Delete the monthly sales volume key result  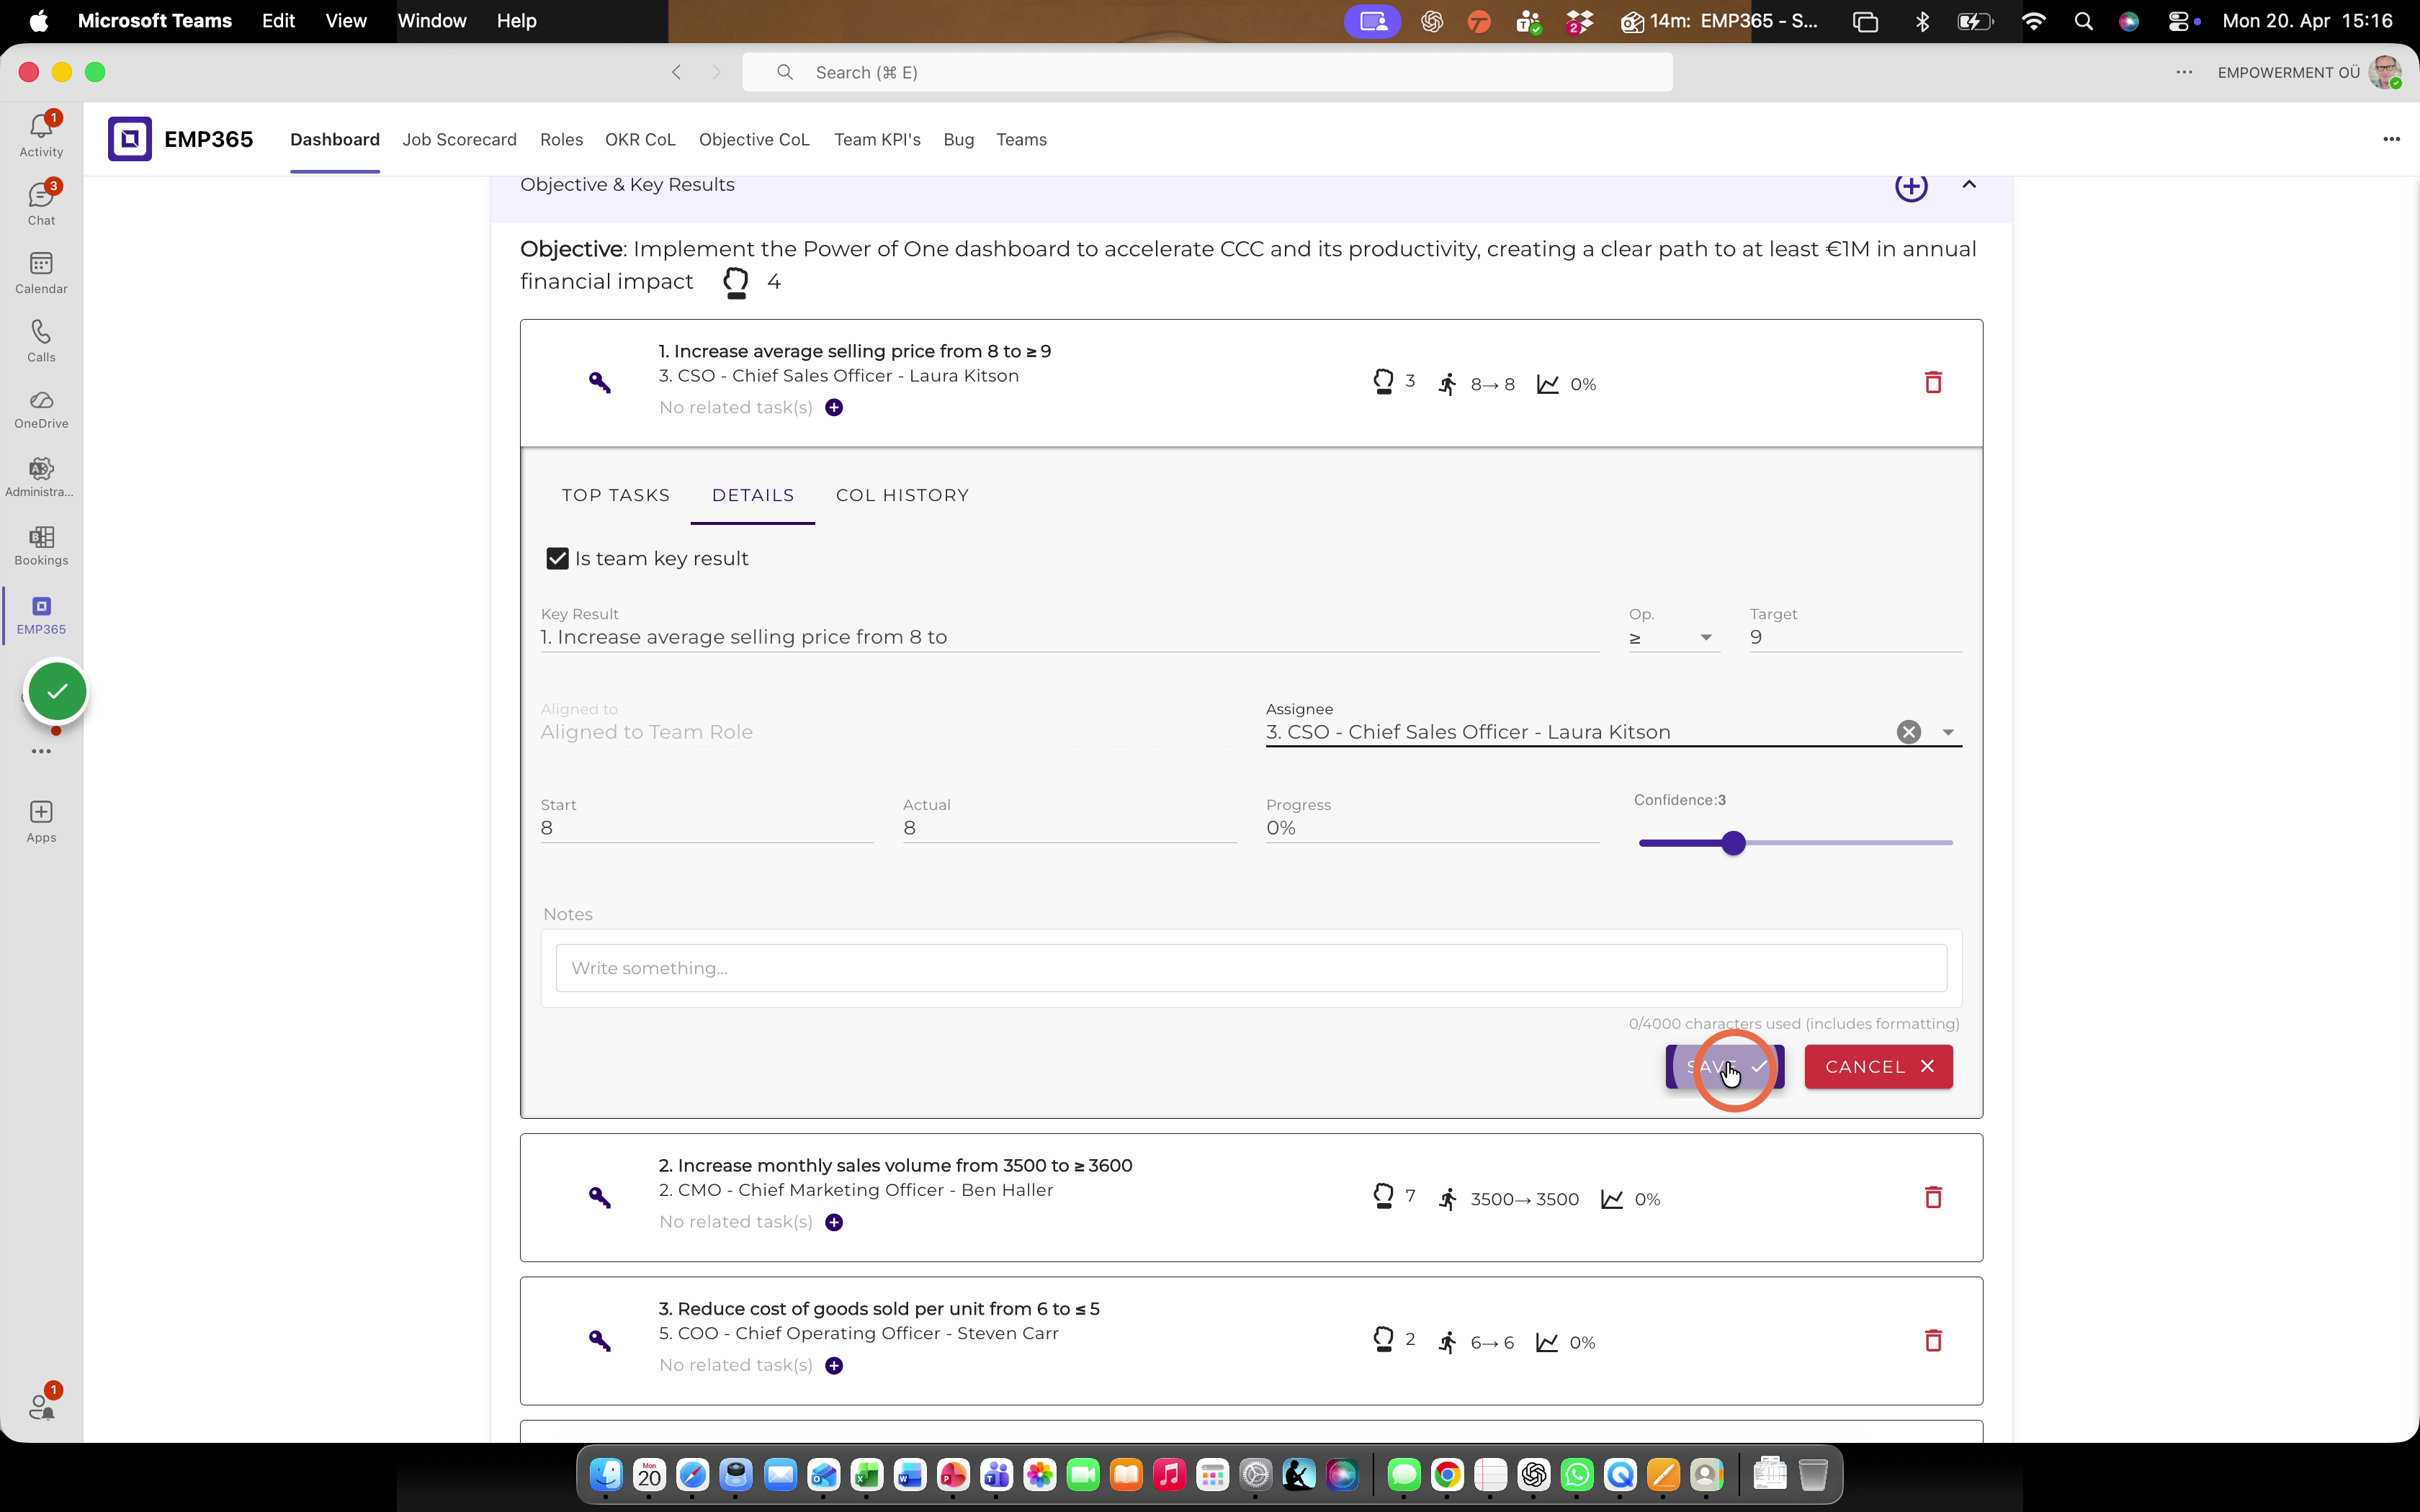(x=1933, y=1197)
